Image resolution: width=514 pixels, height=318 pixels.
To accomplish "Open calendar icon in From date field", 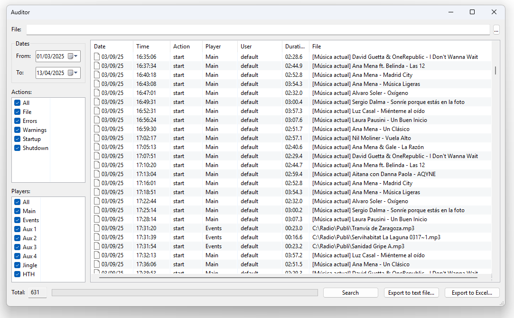I will point(70,56).
